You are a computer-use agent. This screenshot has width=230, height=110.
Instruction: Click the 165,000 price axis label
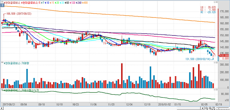pyautogui.click(x=224, y=17)
